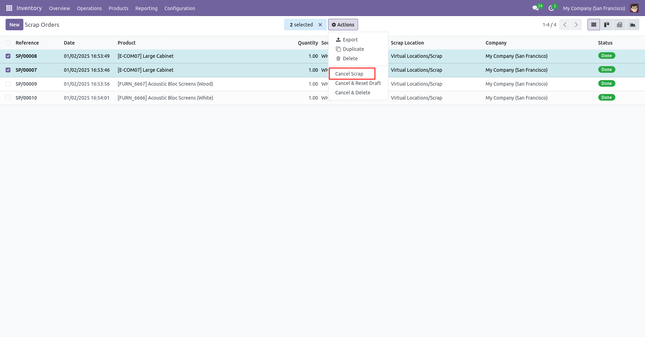
Task: Sort by the Status column header
Action: pos(605,43)
